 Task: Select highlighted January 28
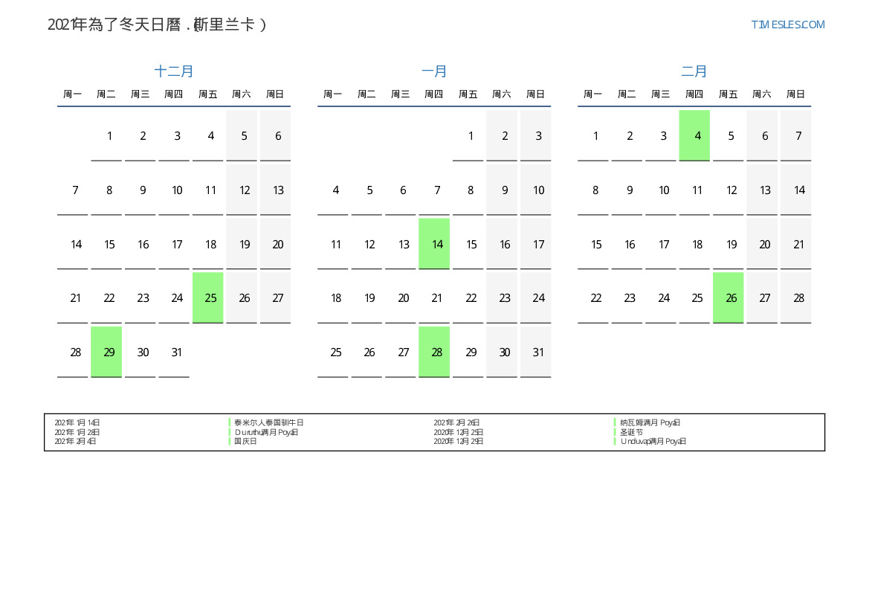click(x=434, y=352)
